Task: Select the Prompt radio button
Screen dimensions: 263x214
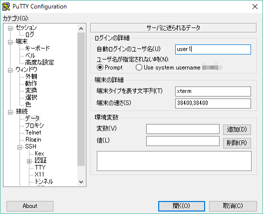Action: tap(100, 67)
